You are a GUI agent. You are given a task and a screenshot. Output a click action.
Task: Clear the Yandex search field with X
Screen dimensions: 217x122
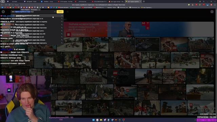pos(55,12)
